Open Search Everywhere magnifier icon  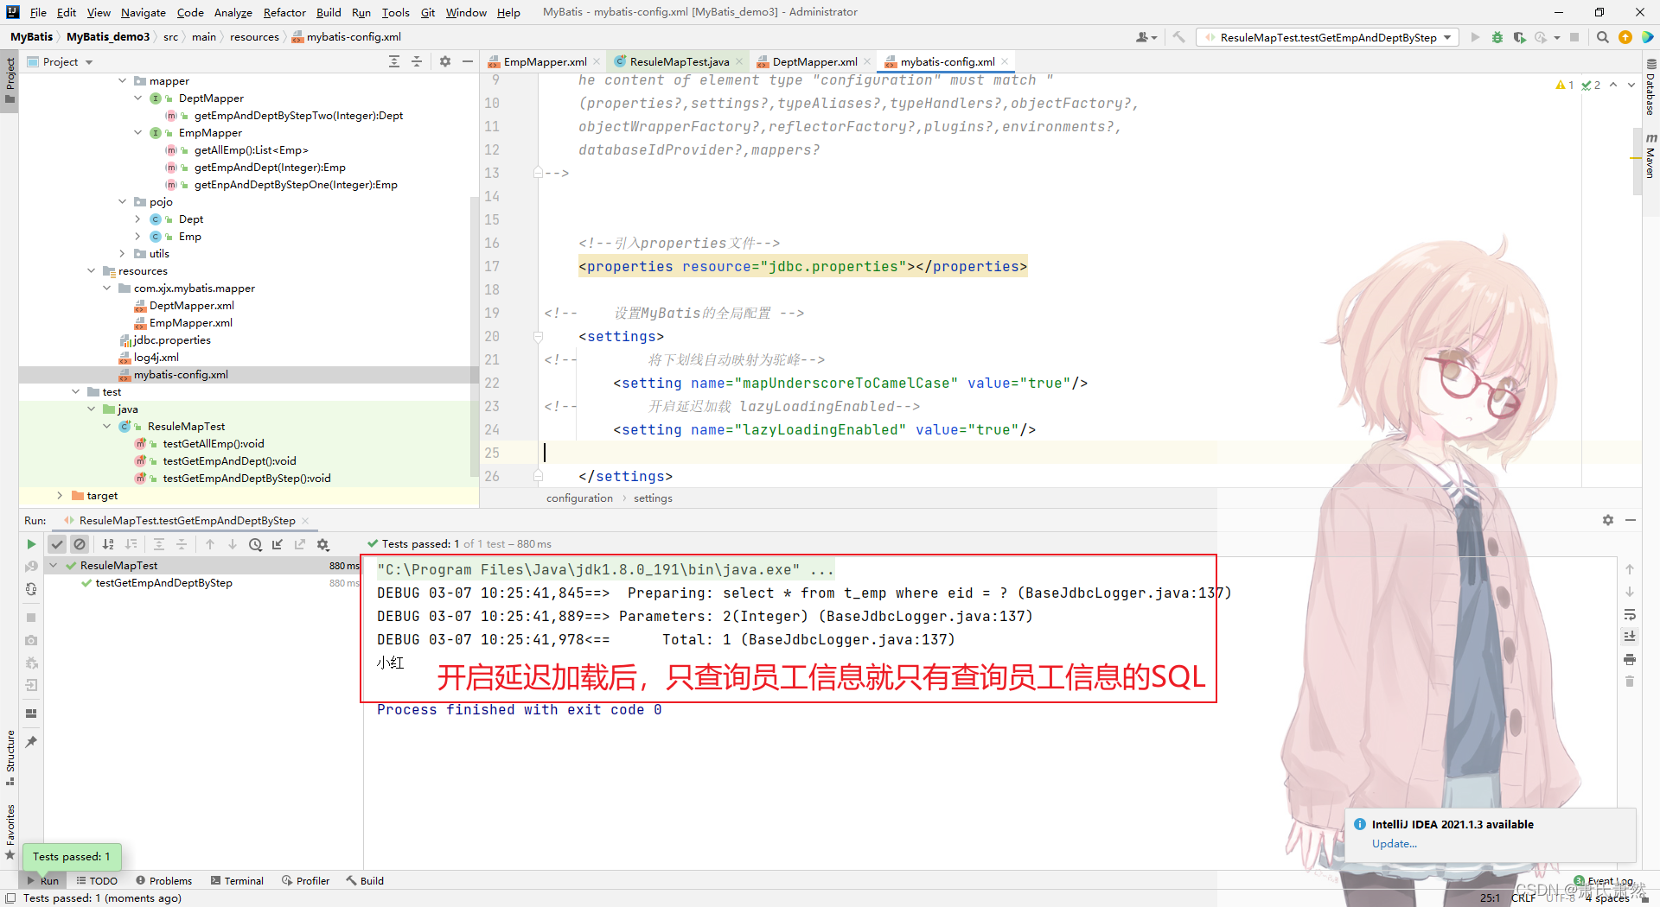[x=1603, y=37]
